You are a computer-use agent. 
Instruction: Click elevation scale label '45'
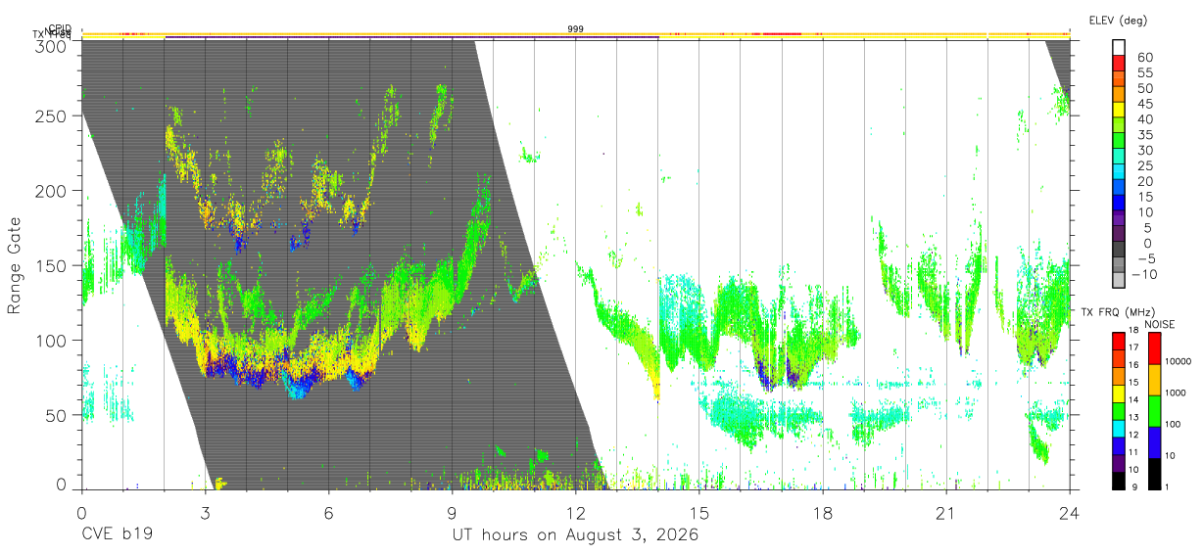point(1143,104)
